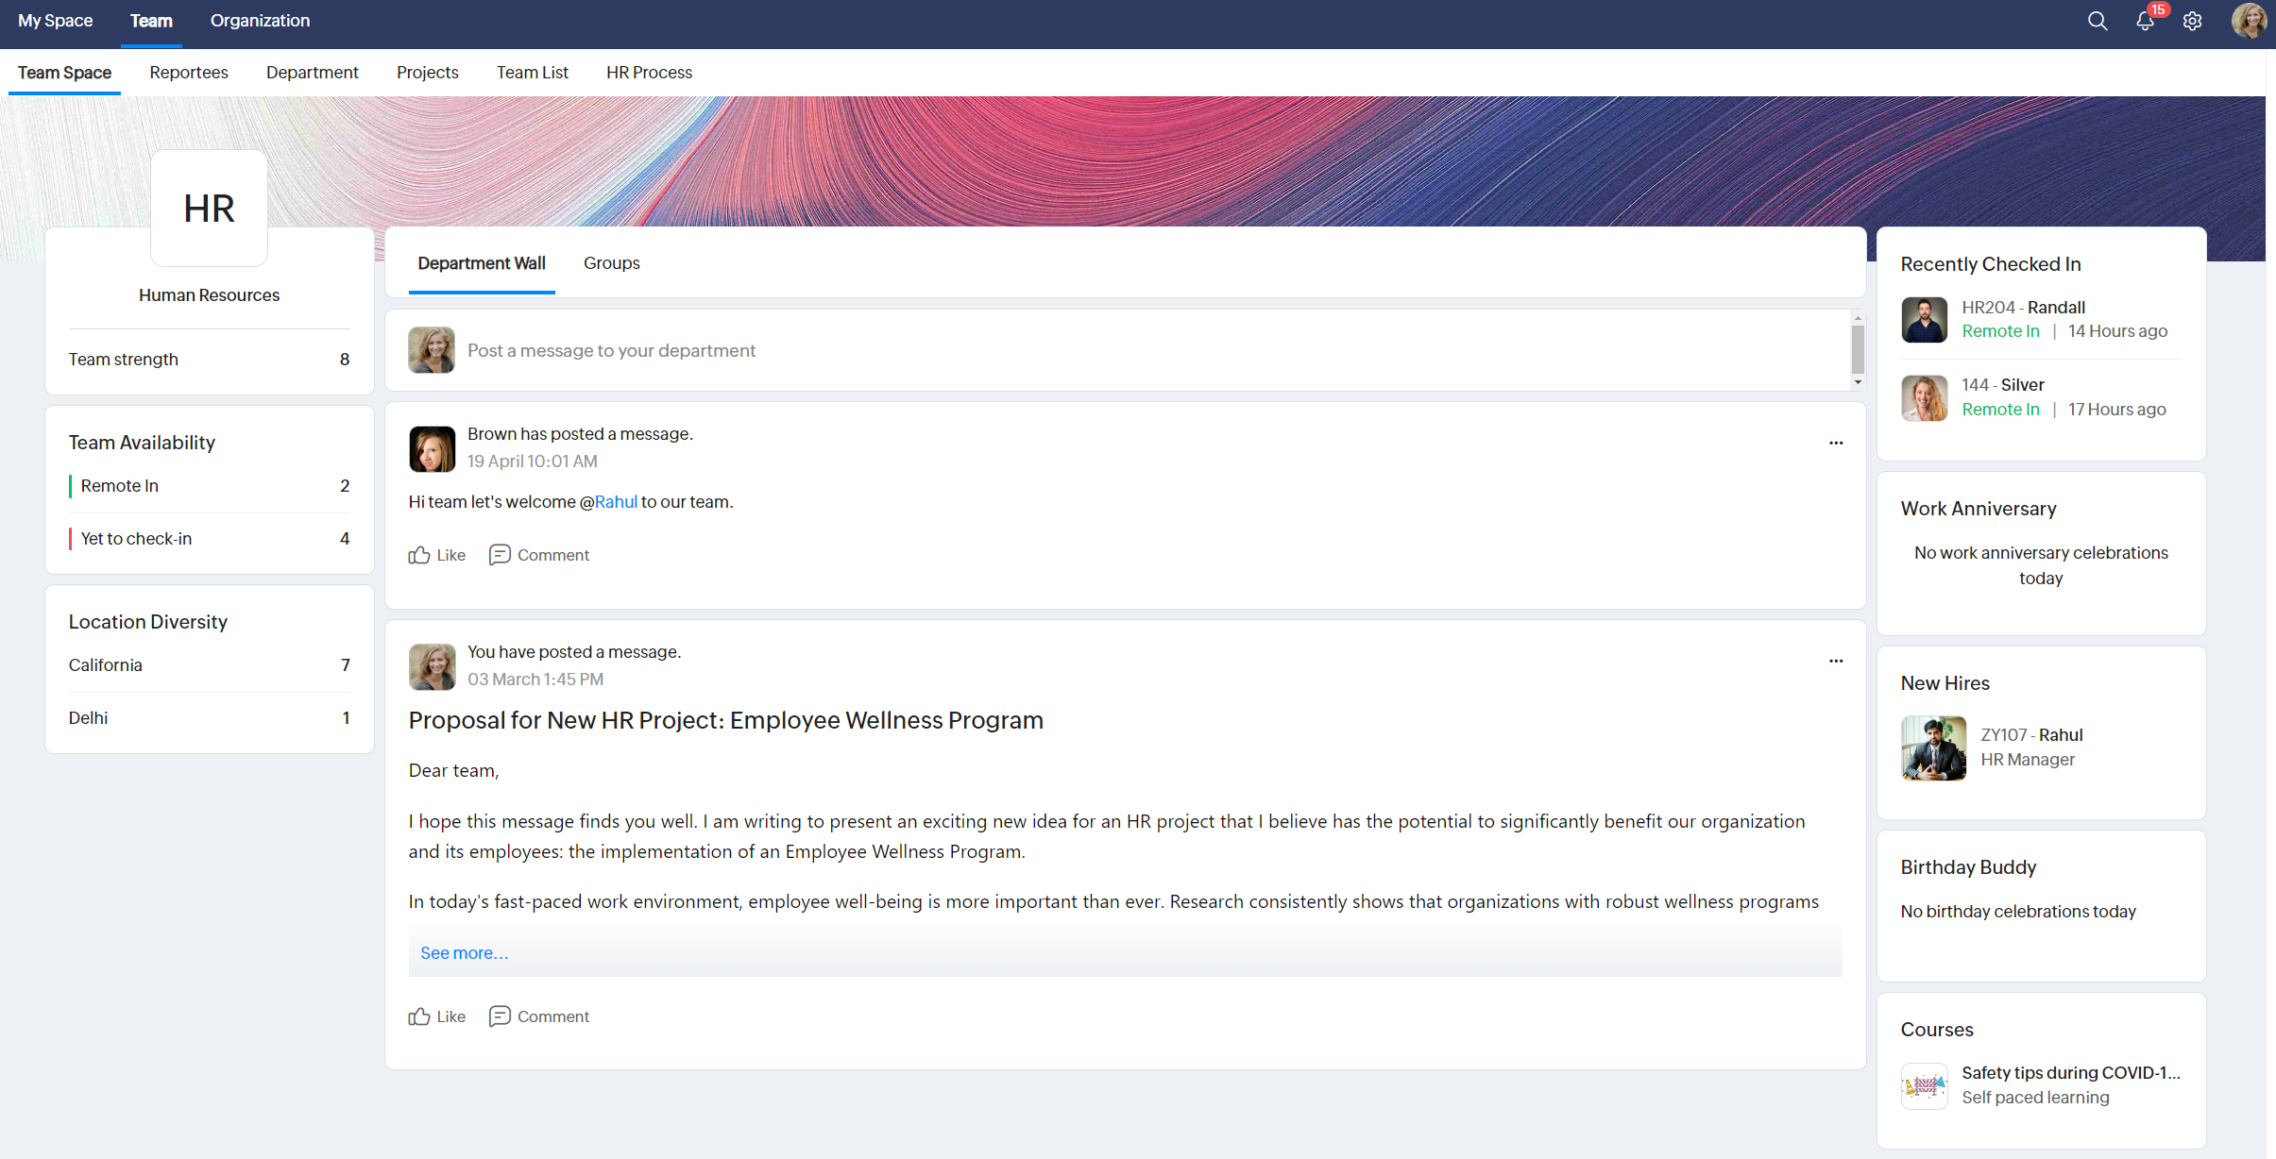Like Brown's welcome message post
The width and height of the screenshot is (2276, 1159).
click(x=437, y=555)
